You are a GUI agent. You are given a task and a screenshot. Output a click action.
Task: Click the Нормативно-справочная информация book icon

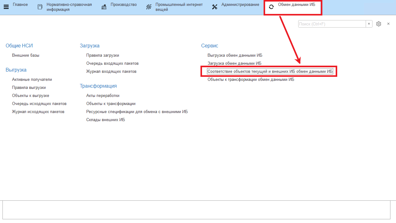click(40, 7)
